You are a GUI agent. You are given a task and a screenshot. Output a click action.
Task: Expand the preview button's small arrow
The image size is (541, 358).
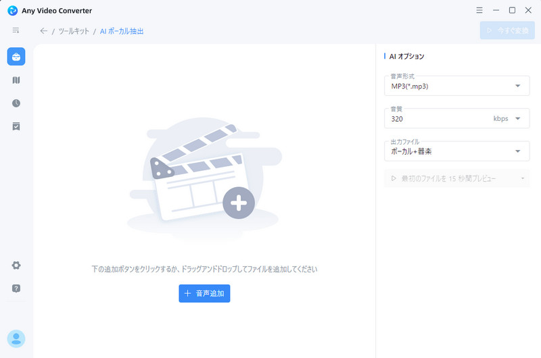click(x=523, y=178)
